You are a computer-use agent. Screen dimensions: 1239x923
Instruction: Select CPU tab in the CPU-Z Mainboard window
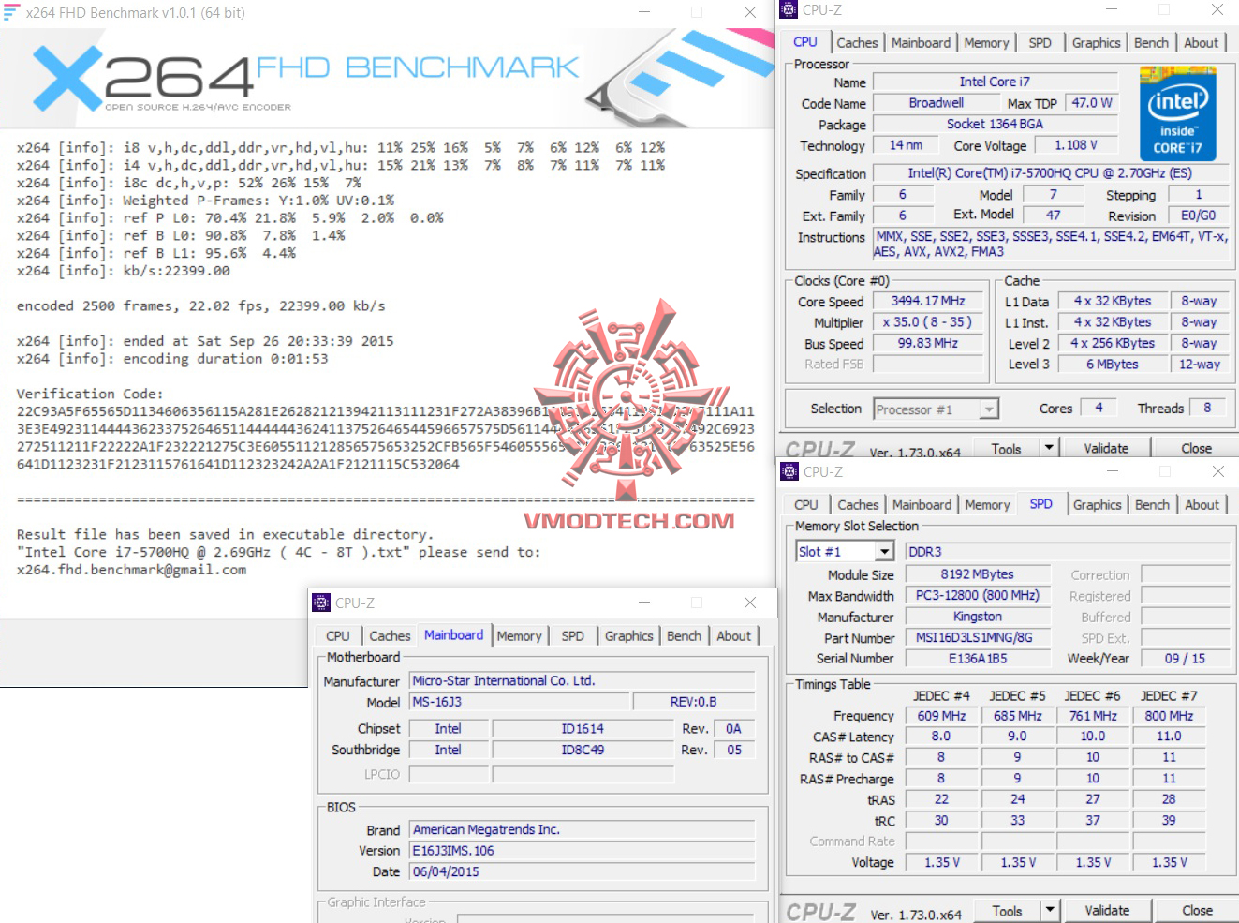coord(337,636)
